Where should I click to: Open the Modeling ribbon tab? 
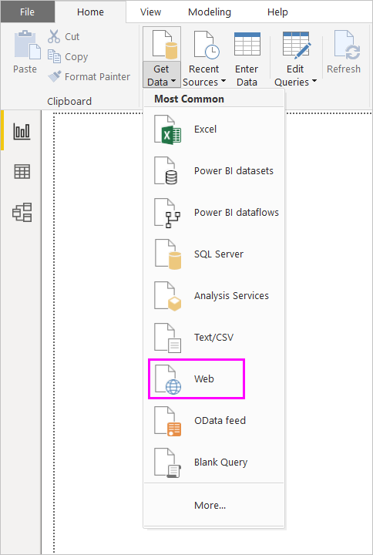(x=210, y=12)
